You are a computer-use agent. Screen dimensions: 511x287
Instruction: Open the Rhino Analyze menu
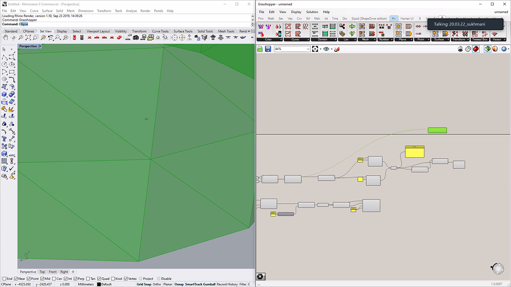[131, 11]
